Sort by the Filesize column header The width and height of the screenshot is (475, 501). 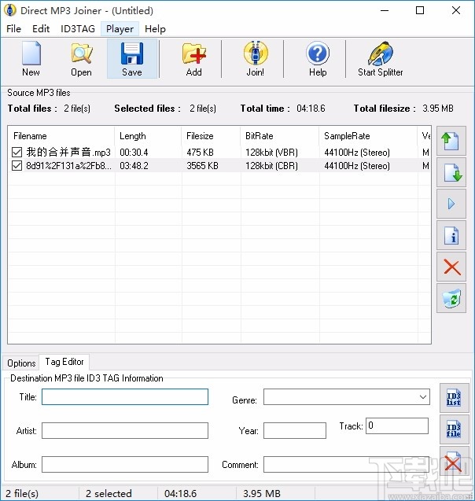[211, 136]
